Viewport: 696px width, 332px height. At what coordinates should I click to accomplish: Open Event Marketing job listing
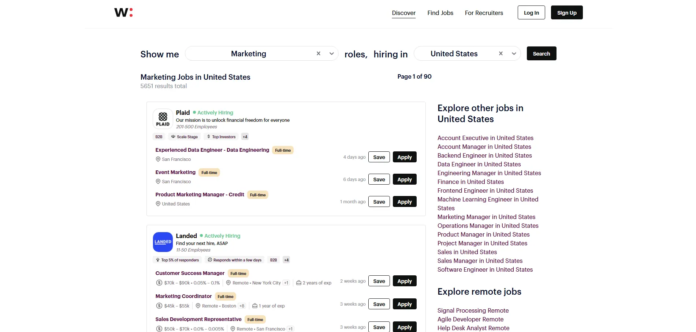[175, 172]
